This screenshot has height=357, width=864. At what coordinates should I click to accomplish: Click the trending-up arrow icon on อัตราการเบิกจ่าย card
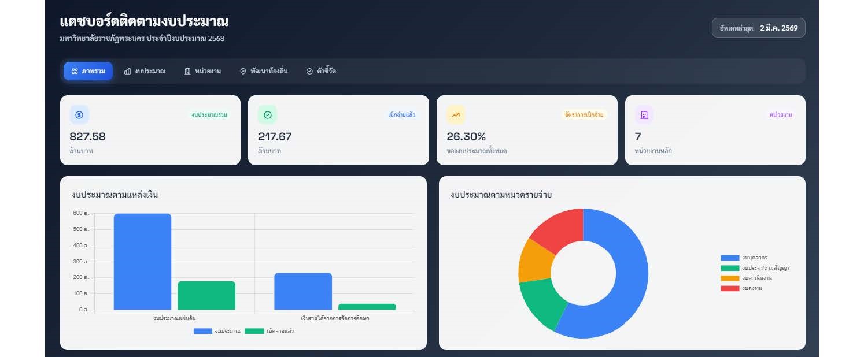point(456,115)
